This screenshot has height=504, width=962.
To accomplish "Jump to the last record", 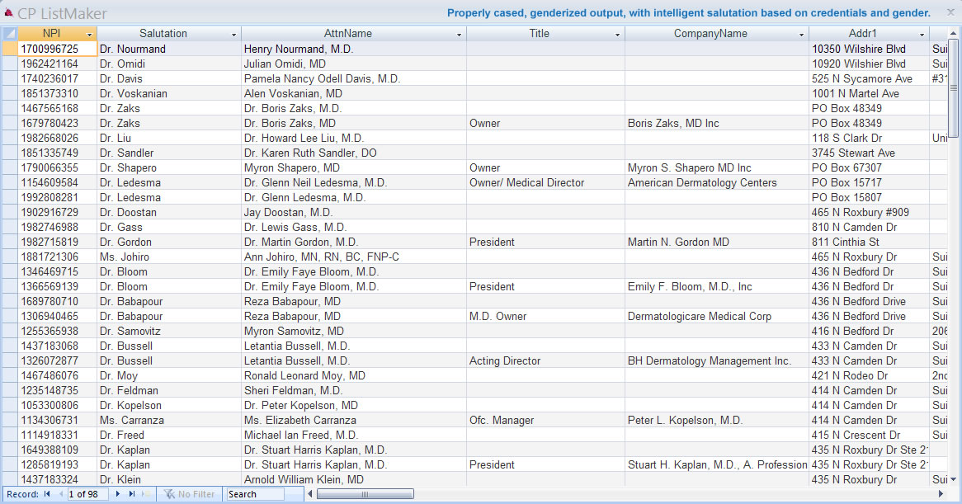I will (x=130, y=494).
